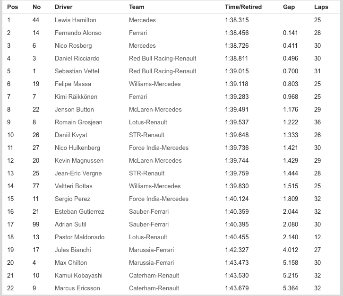
Task: Click Sebastian Vettel in the driver list
Action: [x=78, y=71]
